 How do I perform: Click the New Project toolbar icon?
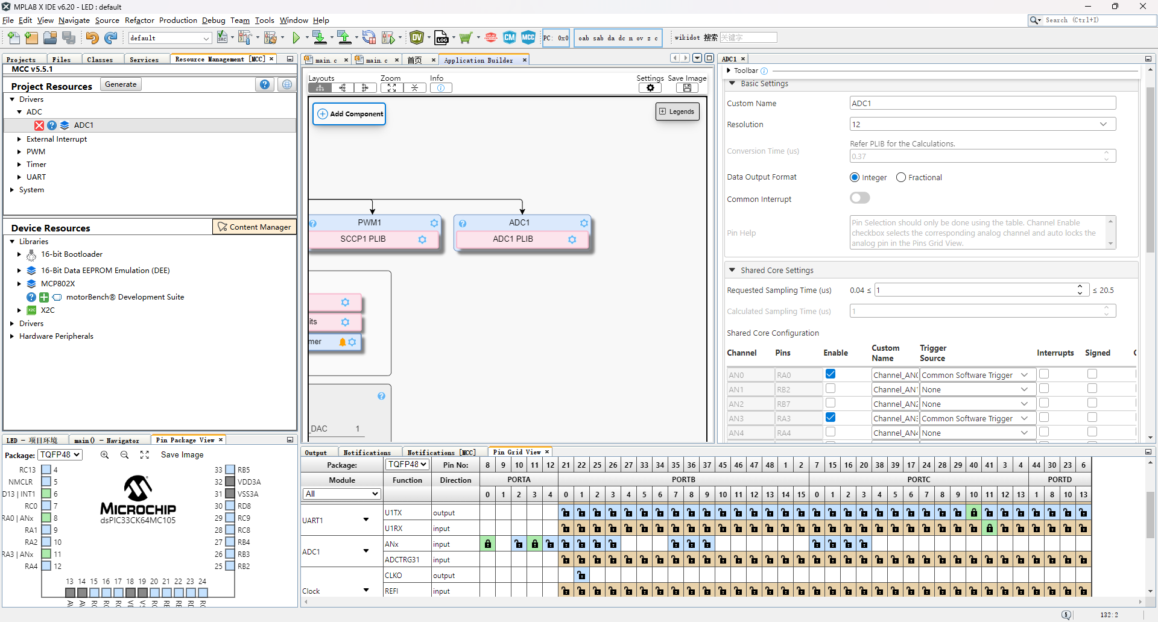32,38
